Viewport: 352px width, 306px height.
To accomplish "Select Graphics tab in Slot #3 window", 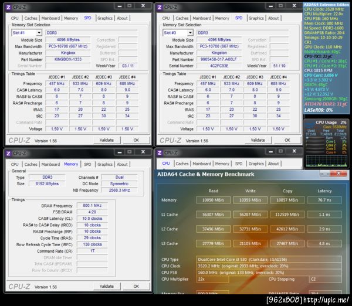I will click(x=256, y=18).
